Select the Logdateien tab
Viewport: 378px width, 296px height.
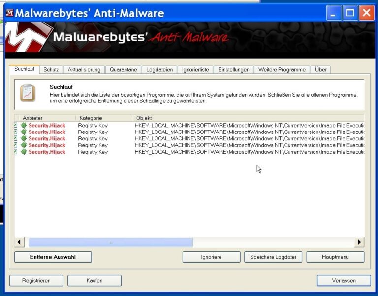tap(159, 70)
